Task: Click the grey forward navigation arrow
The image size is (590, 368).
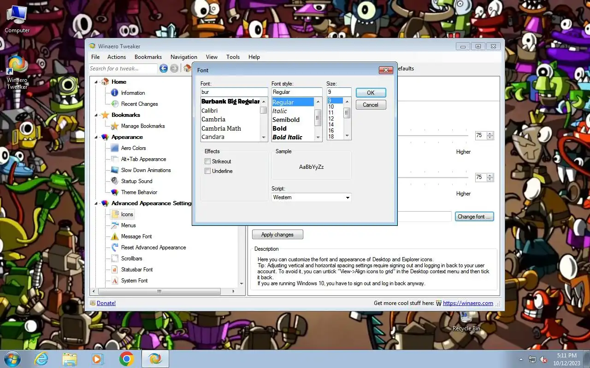Action: coord(174,69)
